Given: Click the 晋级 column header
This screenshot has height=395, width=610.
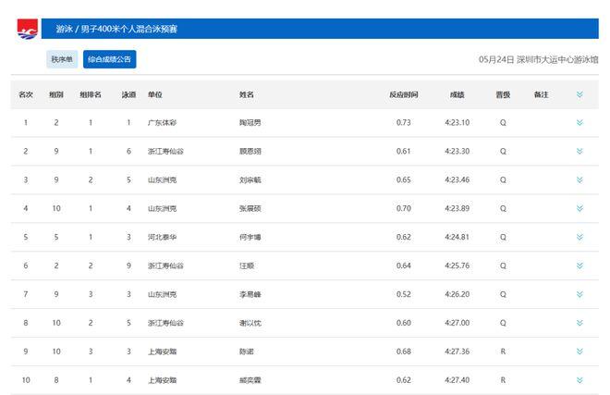Looking at the screenshot, I should click(x=503, y=94).
